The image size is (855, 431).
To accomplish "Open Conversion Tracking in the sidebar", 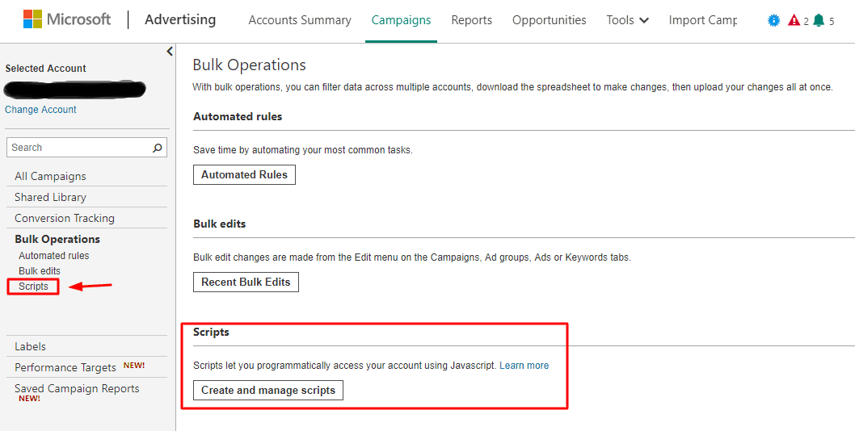I will tap(65, 218).
